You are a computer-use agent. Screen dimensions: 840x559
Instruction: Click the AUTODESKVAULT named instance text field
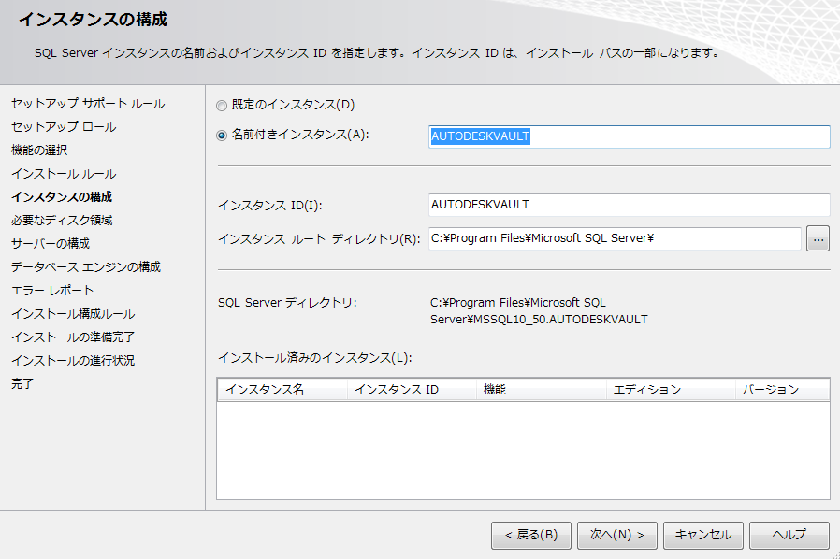click(627, 136)
